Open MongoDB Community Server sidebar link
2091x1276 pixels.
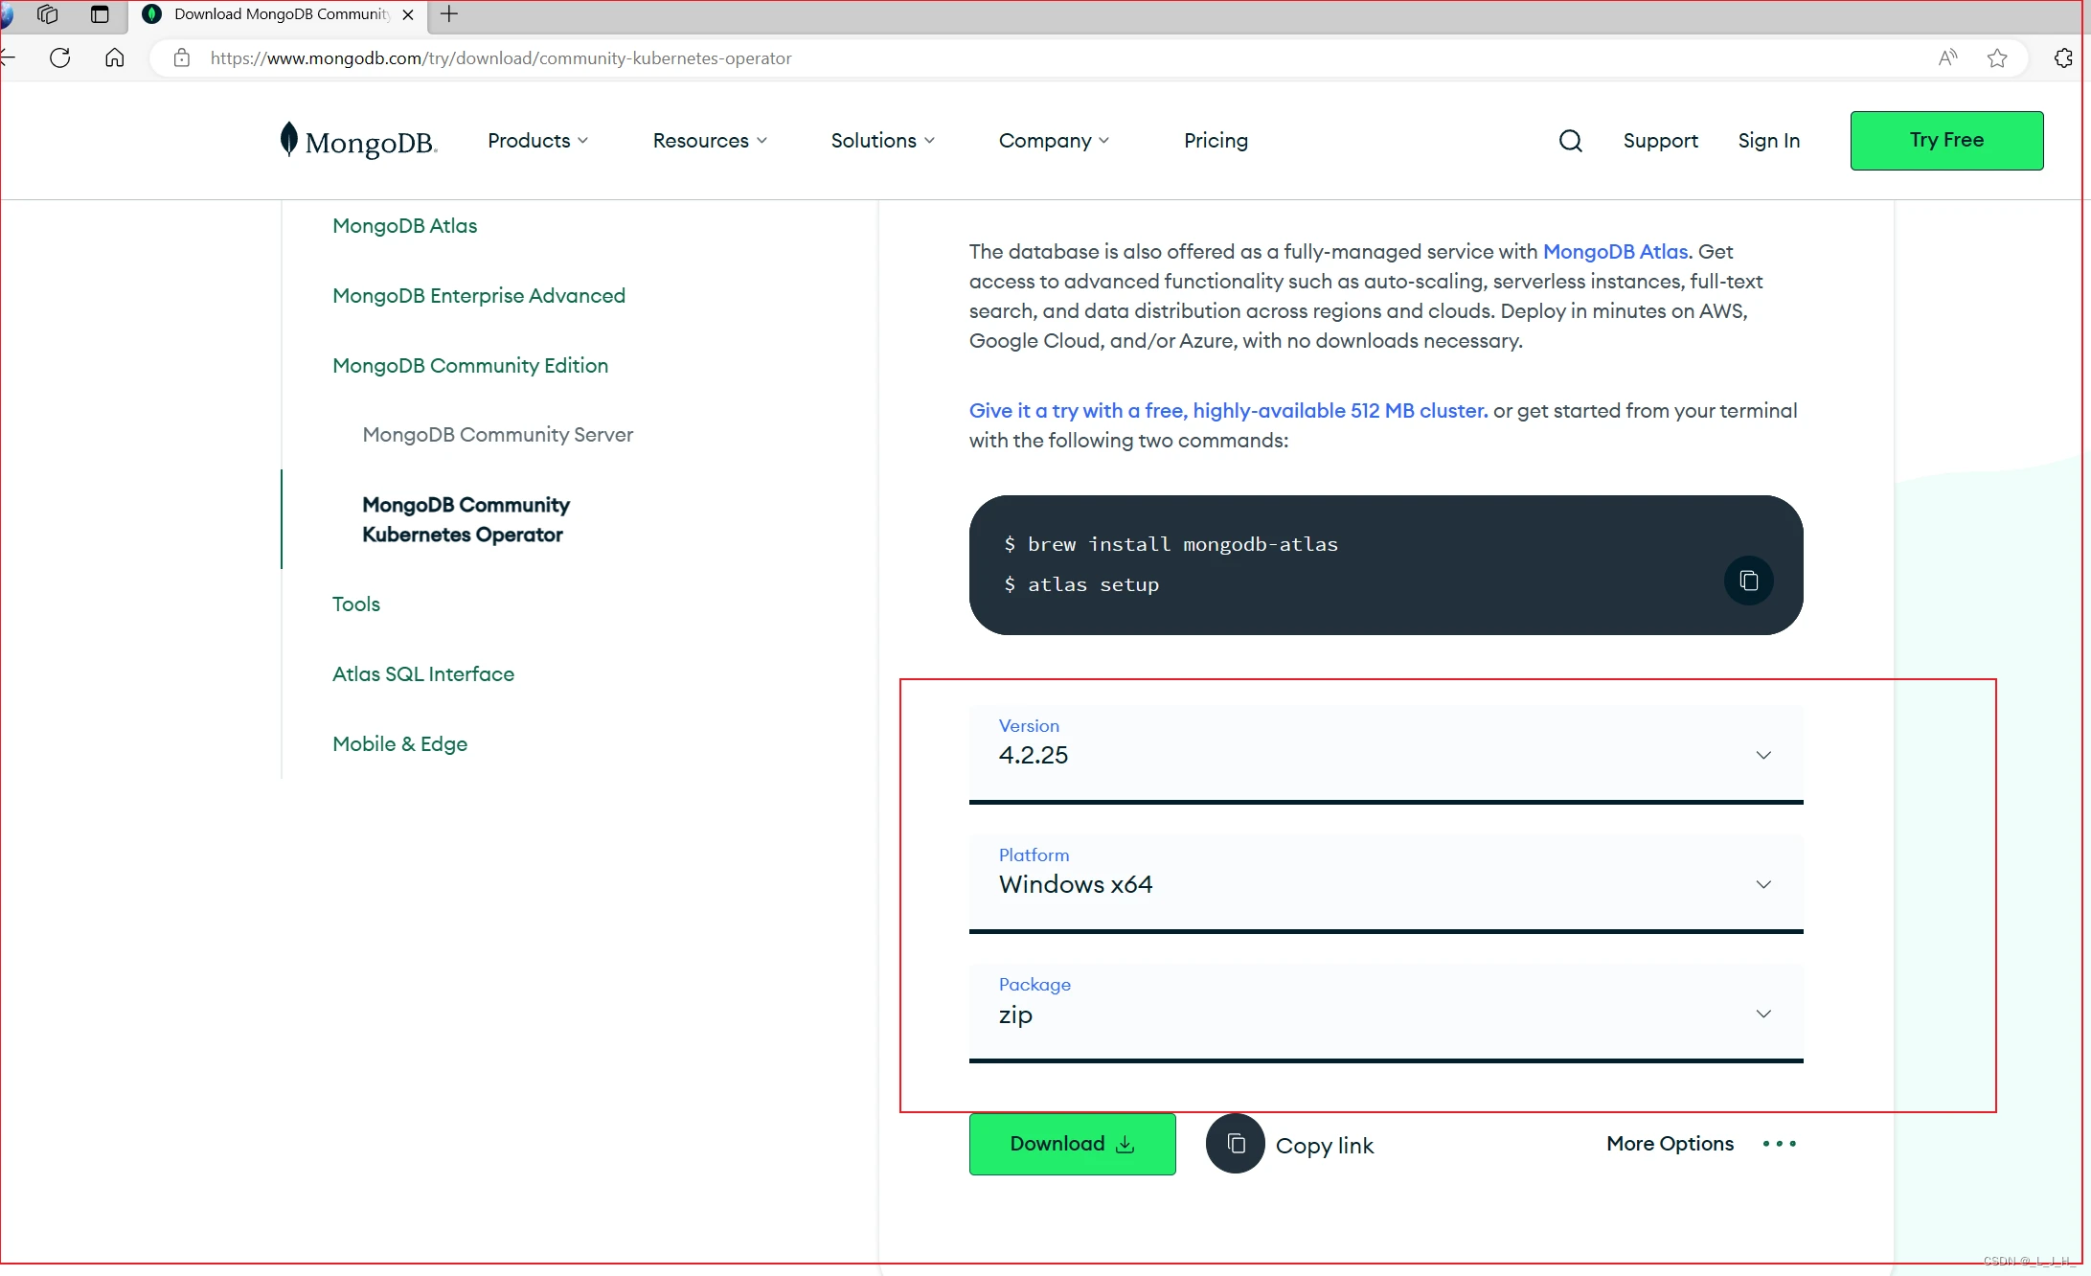click(497, 435)
